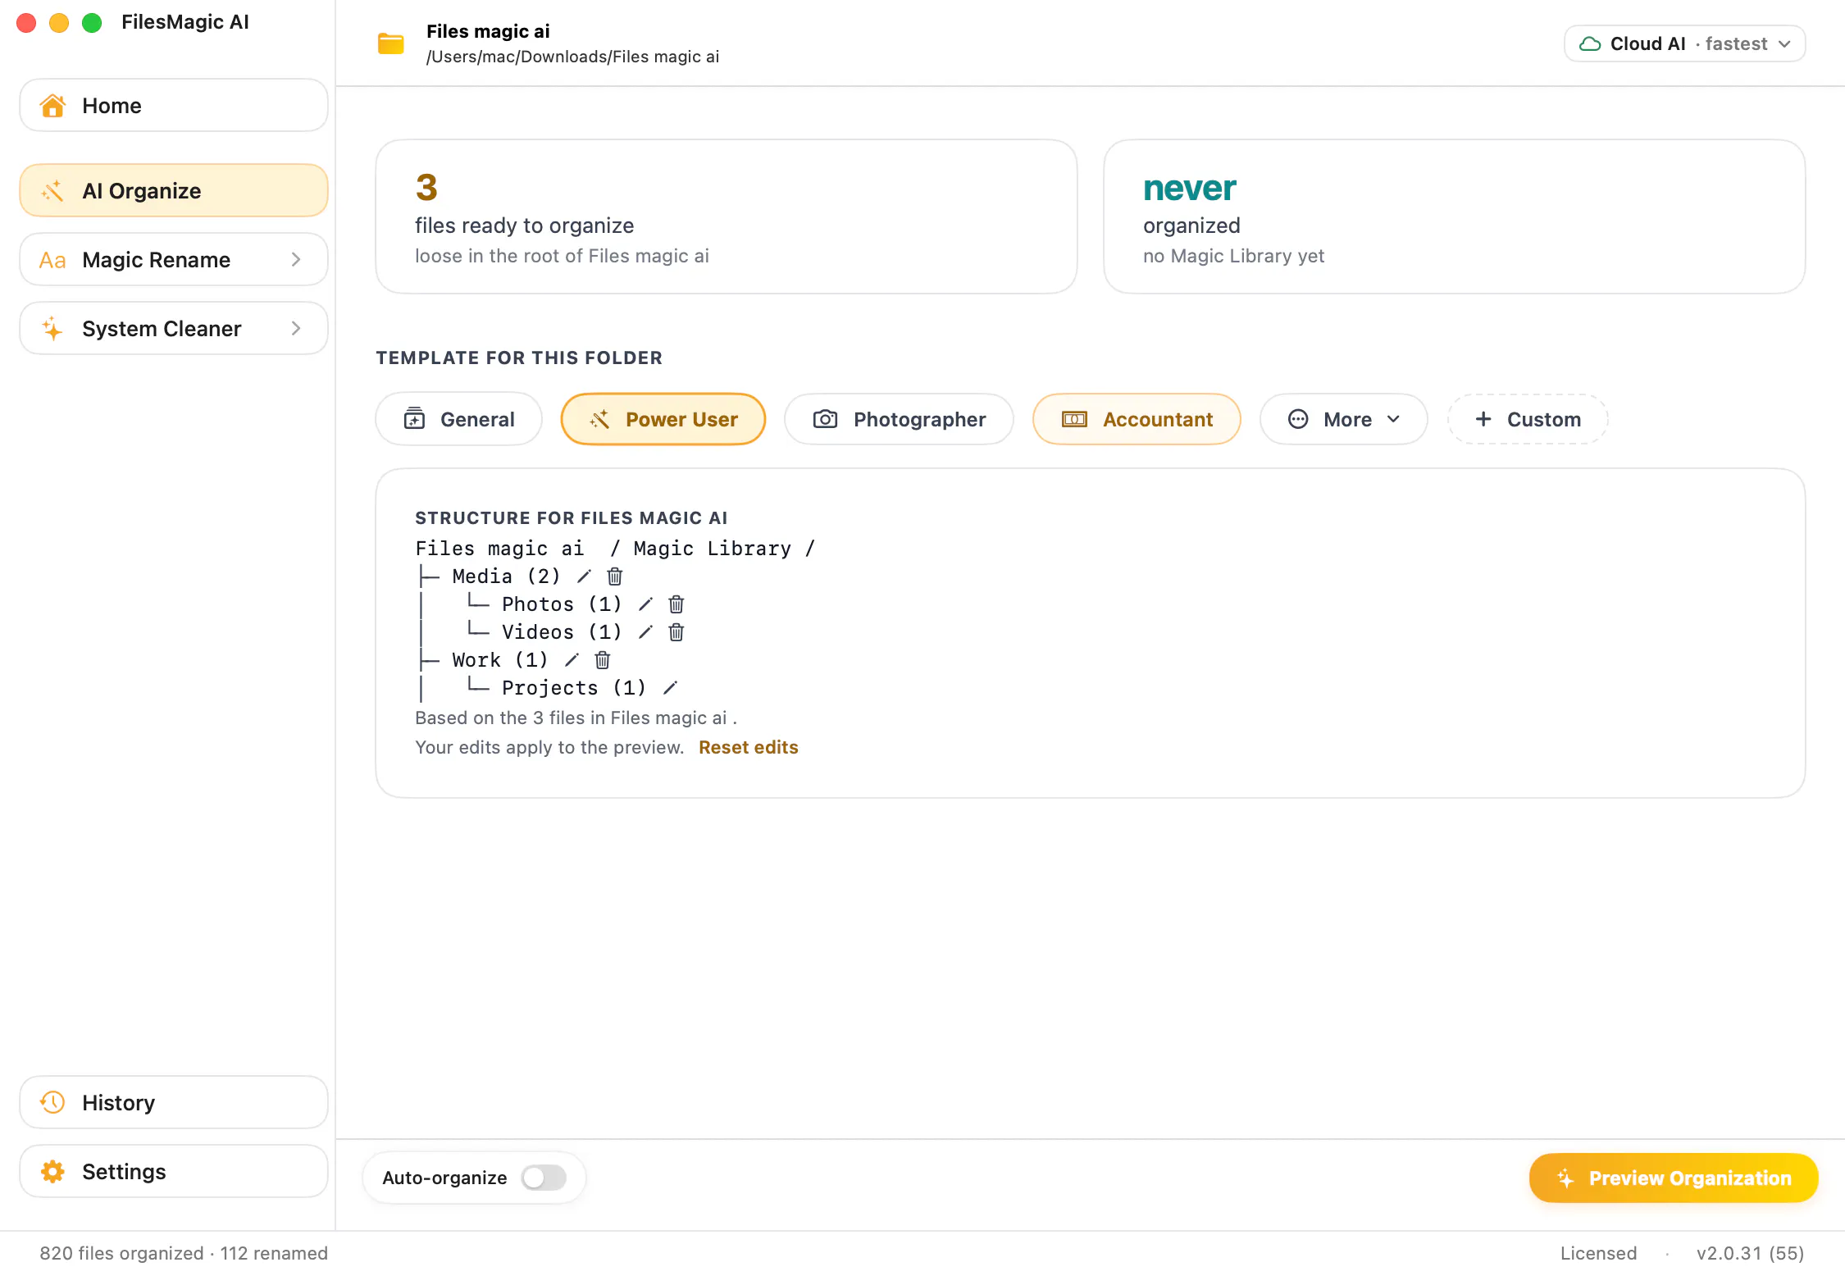Image resolution: width=1845 pixels, height=1276 pixels.
Task: Toggle the Auto-organize switch
Action: click(544, 1178)
